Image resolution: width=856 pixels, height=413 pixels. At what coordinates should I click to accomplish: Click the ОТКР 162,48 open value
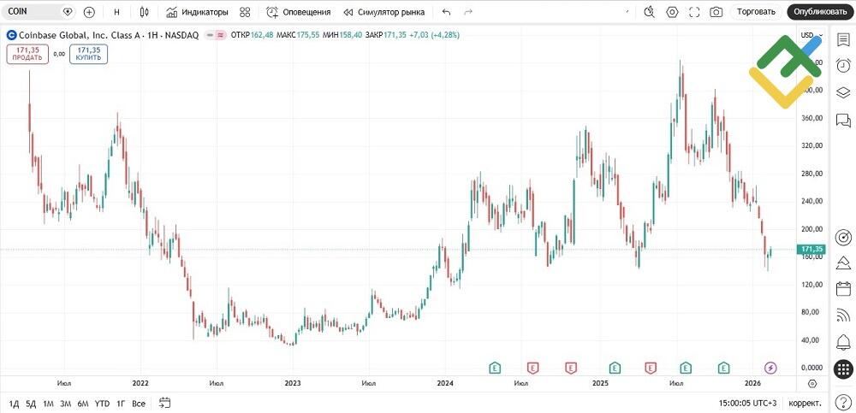(253, 35)
